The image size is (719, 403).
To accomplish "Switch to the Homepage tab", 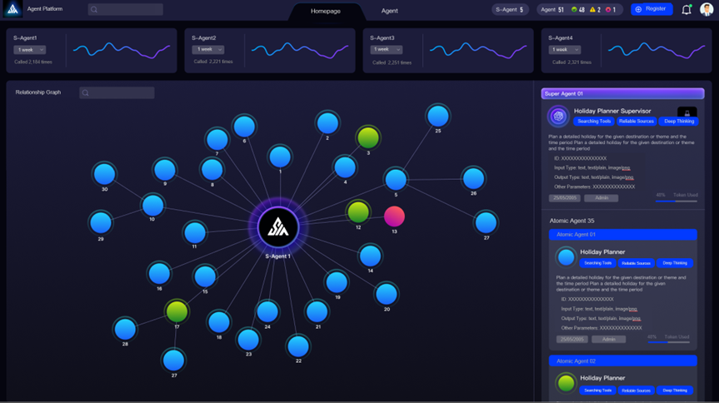I will coord(325,11).
